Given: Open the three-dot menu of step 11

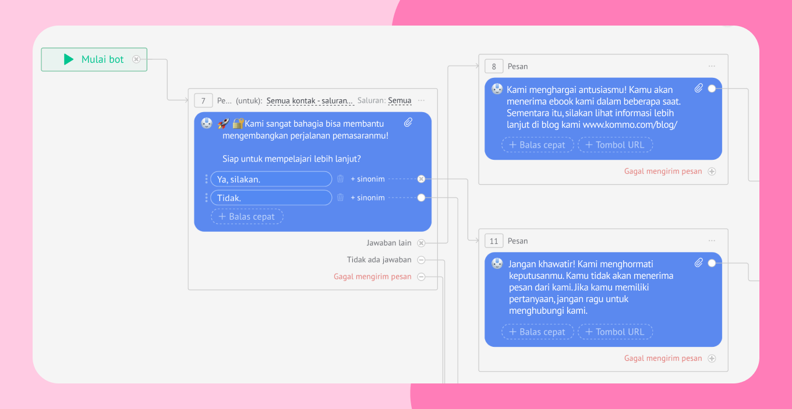Looking at the screenshot, I should (x=712, y=241).
